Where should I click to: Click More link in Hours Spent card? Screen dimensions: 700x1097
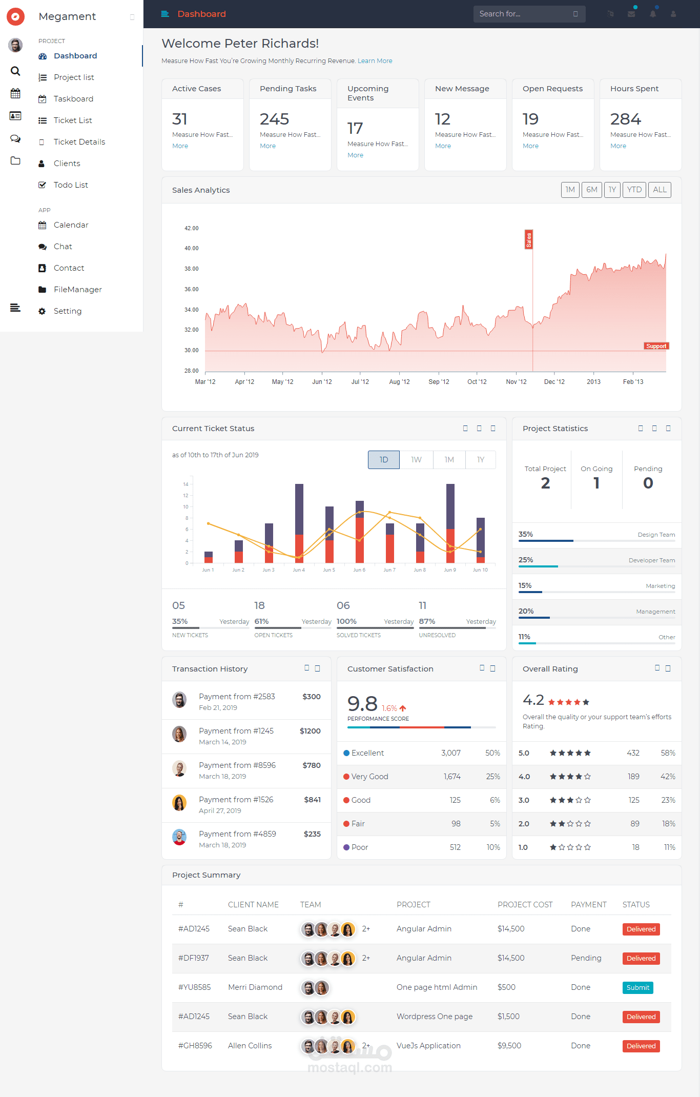[x=619, y=146]
